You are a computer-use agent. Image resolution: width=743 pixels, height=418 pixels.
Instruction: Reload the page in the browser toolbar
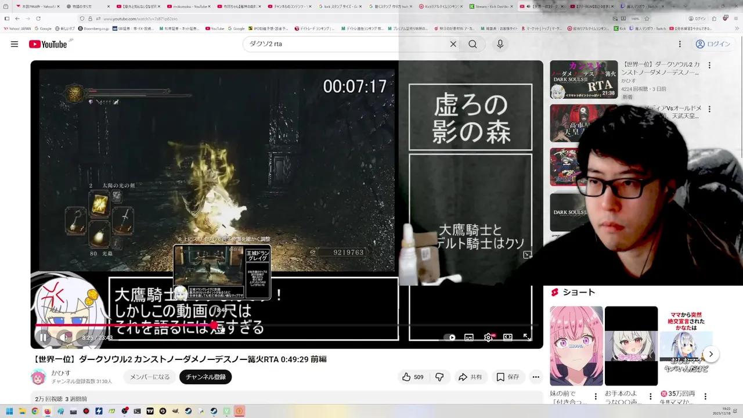[x=38, y=19]
